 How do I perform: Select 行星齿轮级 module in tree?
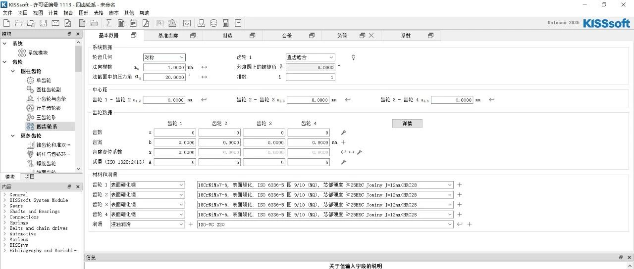click(49, 108)
